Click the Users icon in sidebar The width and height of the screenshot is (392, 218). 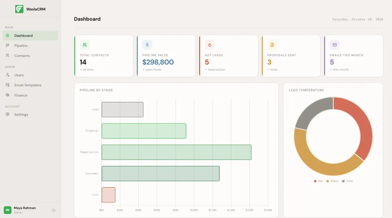(x=7, y=75)
